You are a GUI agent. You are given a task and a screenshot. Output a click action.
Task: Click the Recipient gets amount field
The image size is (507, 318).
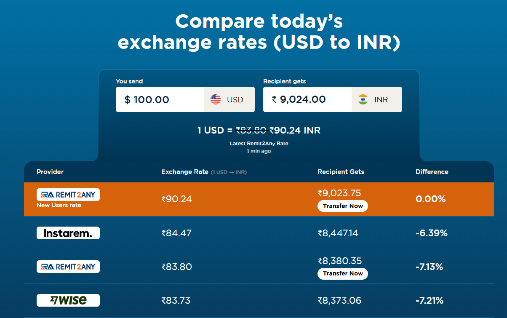click(307, 99)
